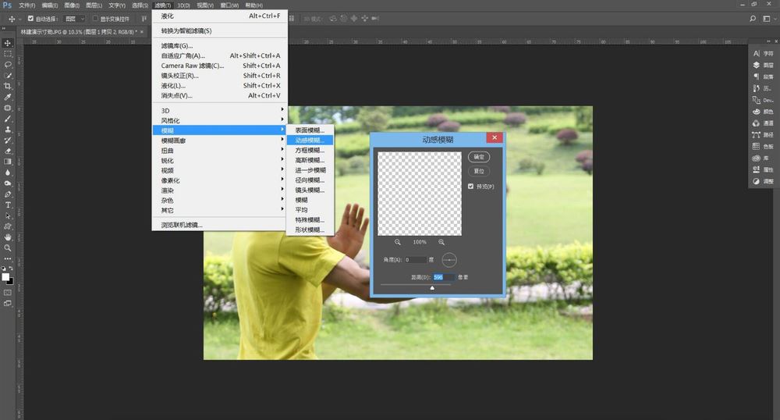Viewport: 780px width, 420px height.
Task: Uncheck the 预览 (Preview) checkbox
Action: click(471, 187)
